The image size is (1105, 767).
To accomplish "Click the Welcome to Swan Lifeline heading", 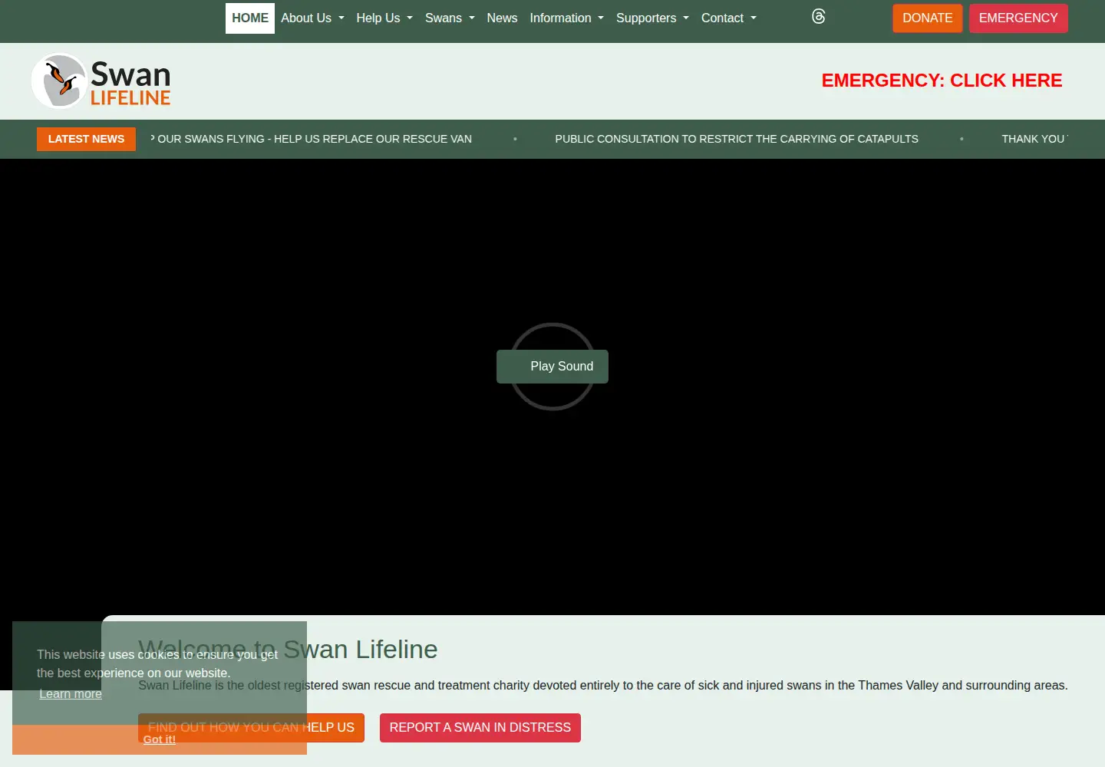I will 288,650.
